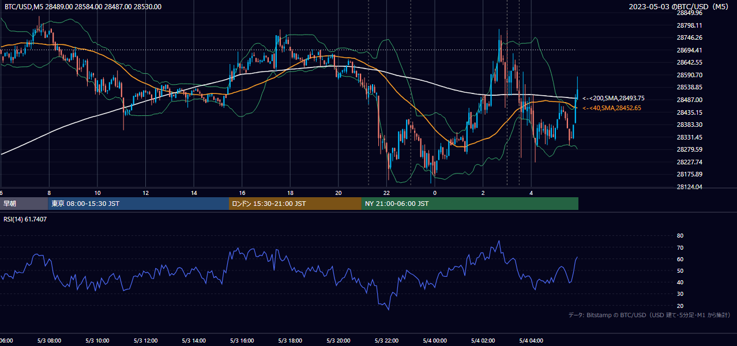This screenshot has height=346, width=737.
Task: Click the price axis value 28227.74
Action: point(689,162)
